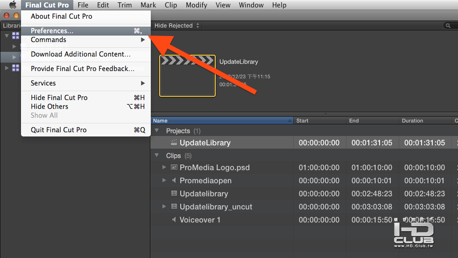The image size is (458, 258).
Task: Click the Updatelibrary filmstrip icon
Action: [x=174, y=193]
